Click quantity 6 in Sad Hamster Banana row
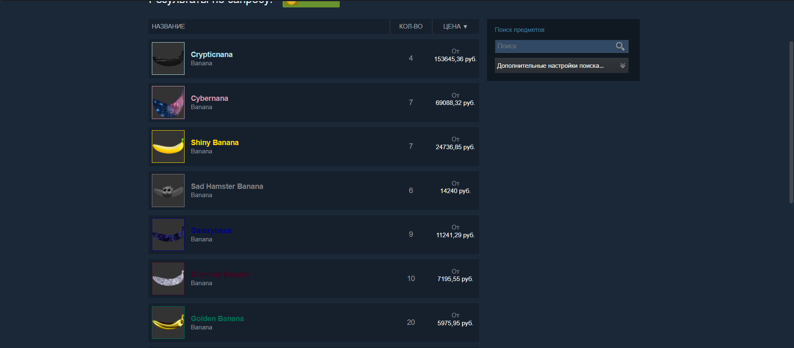 411,191
